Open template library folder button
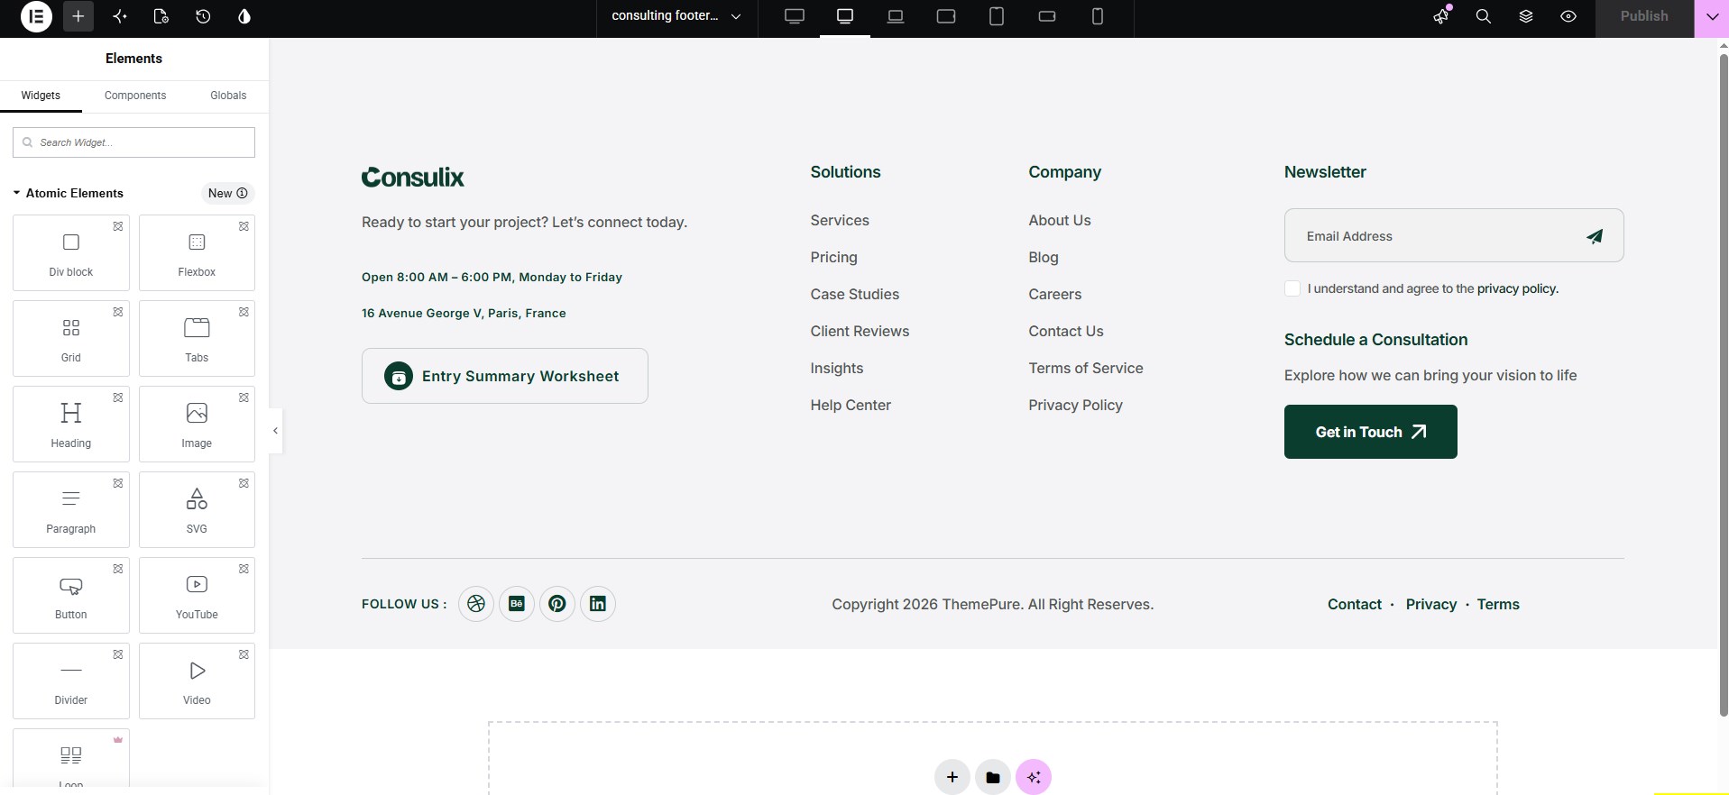Screen dimensions: 1729x795 click(x=993, y=777)
